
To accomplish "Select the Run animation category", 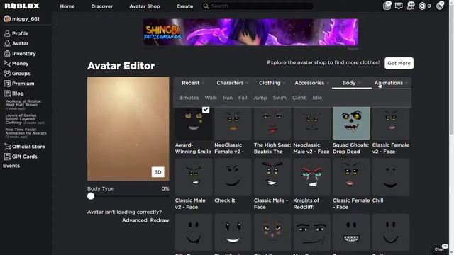I will (x=228, y=98).
